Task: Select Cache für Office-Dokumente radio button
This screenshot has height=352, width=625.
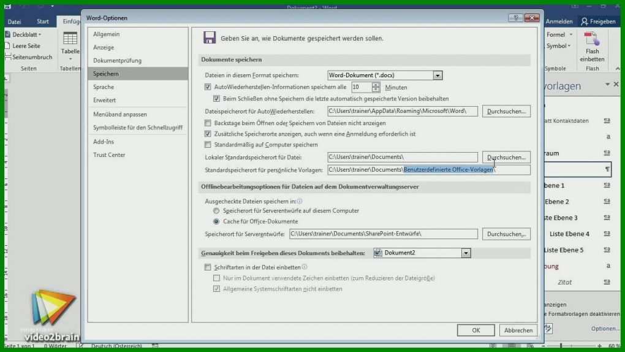Action: click(216, 221)
